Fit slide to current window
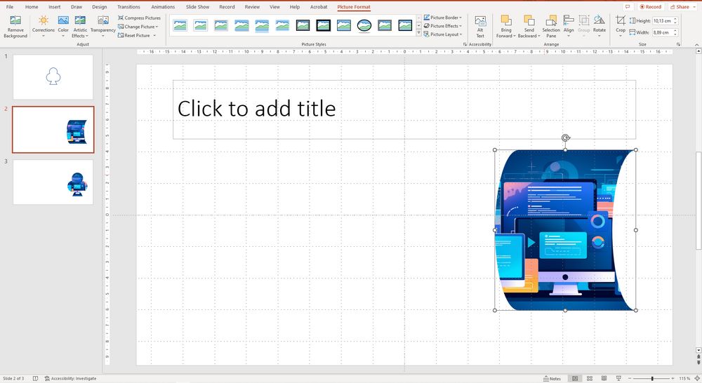The width and height of the screenshot is (702, 383). [x=696, y=379]
